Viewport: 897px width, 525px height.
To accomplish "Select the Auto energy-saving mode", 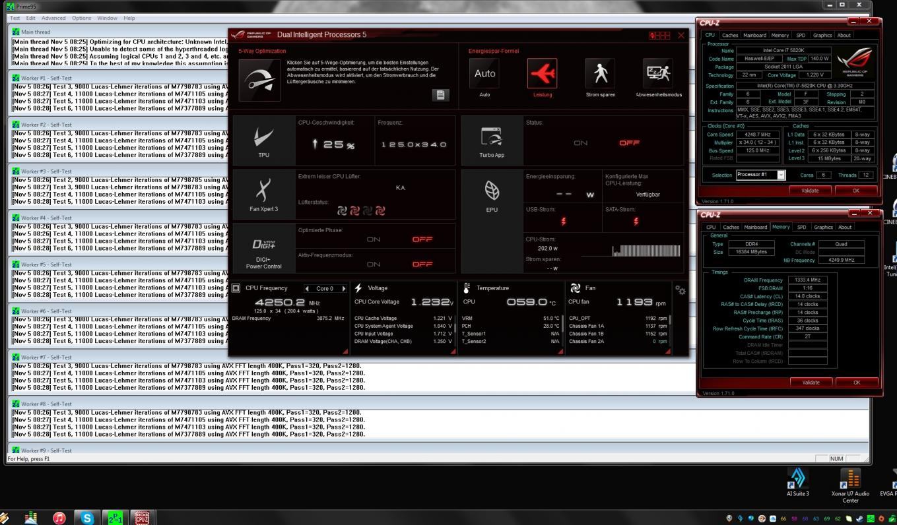I will (x=484, y=74).
